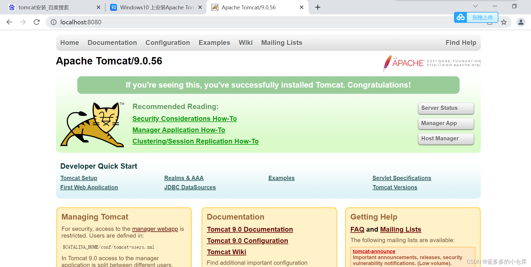The image size is (531, 267).
Task: Open the Manager App button
Action: 446,123
